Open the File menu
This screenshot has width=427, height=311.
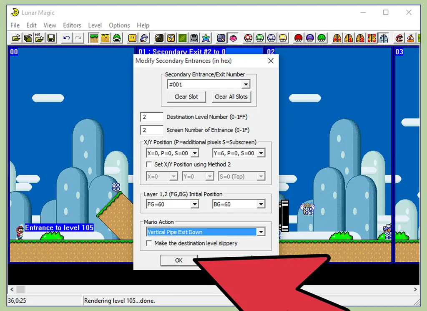(x=15, y=25)
